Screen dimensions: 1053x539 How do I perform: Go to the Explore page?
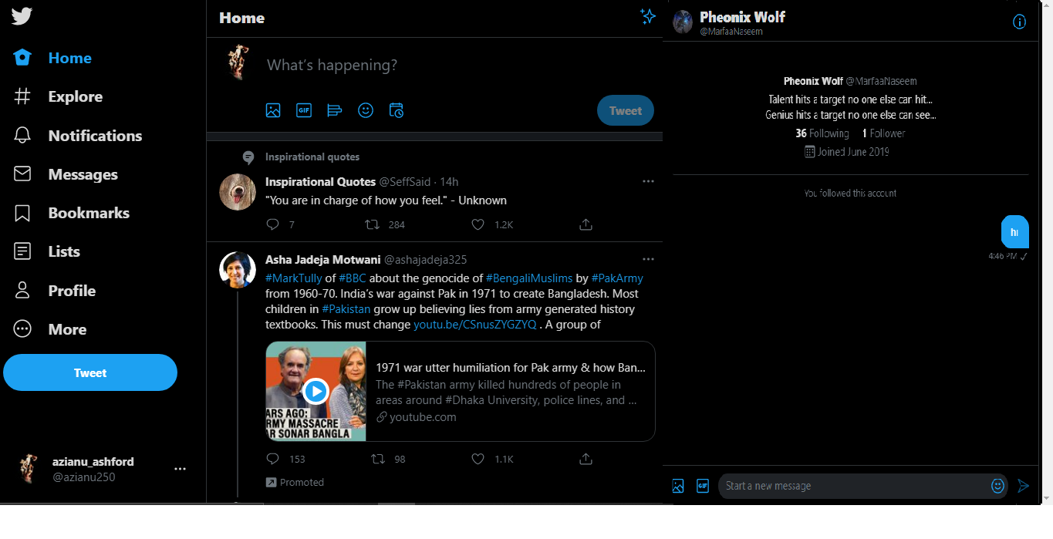coord(59,96)
